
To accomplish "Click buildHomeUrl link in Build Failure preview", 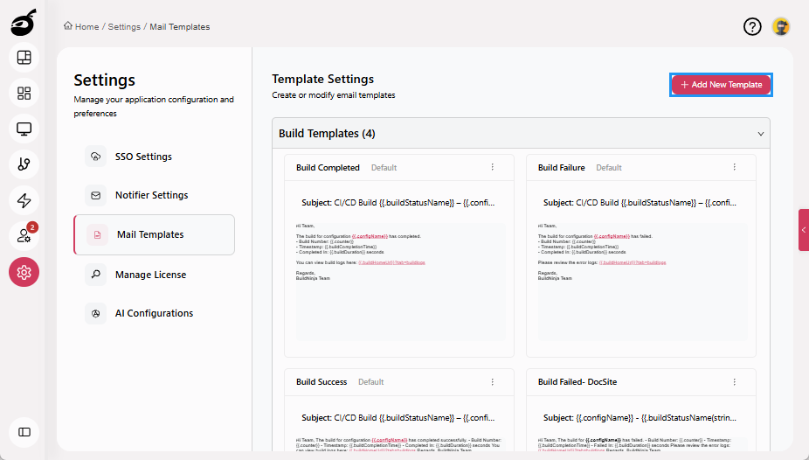I will pos(633,262).
